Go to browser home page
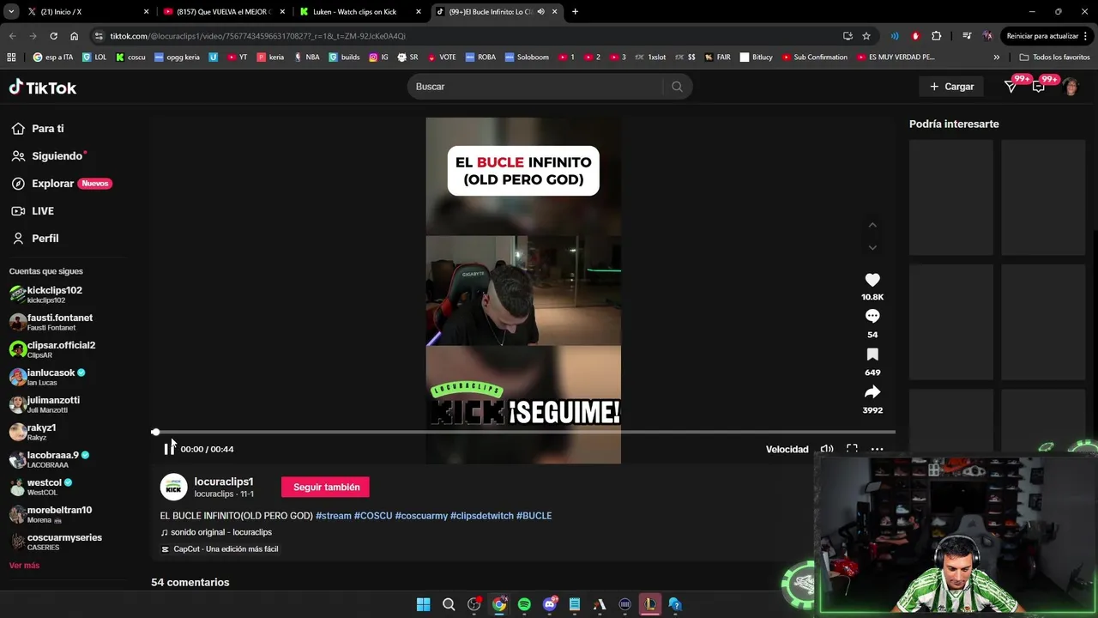The width and height of the screenshot is (1098, 618). [75, 36]
